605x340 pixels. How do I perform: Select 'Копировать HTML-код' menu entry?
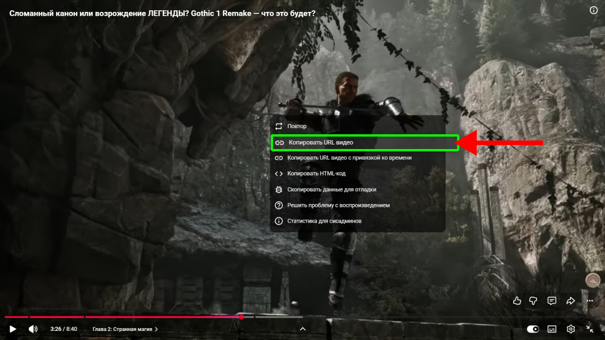358,173
